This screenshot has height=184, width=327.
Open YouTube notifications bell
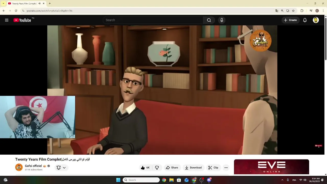305,20
